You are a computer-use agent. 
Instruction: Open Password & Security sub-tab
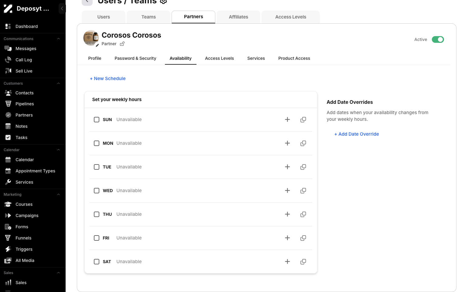(x=135, y=58)
